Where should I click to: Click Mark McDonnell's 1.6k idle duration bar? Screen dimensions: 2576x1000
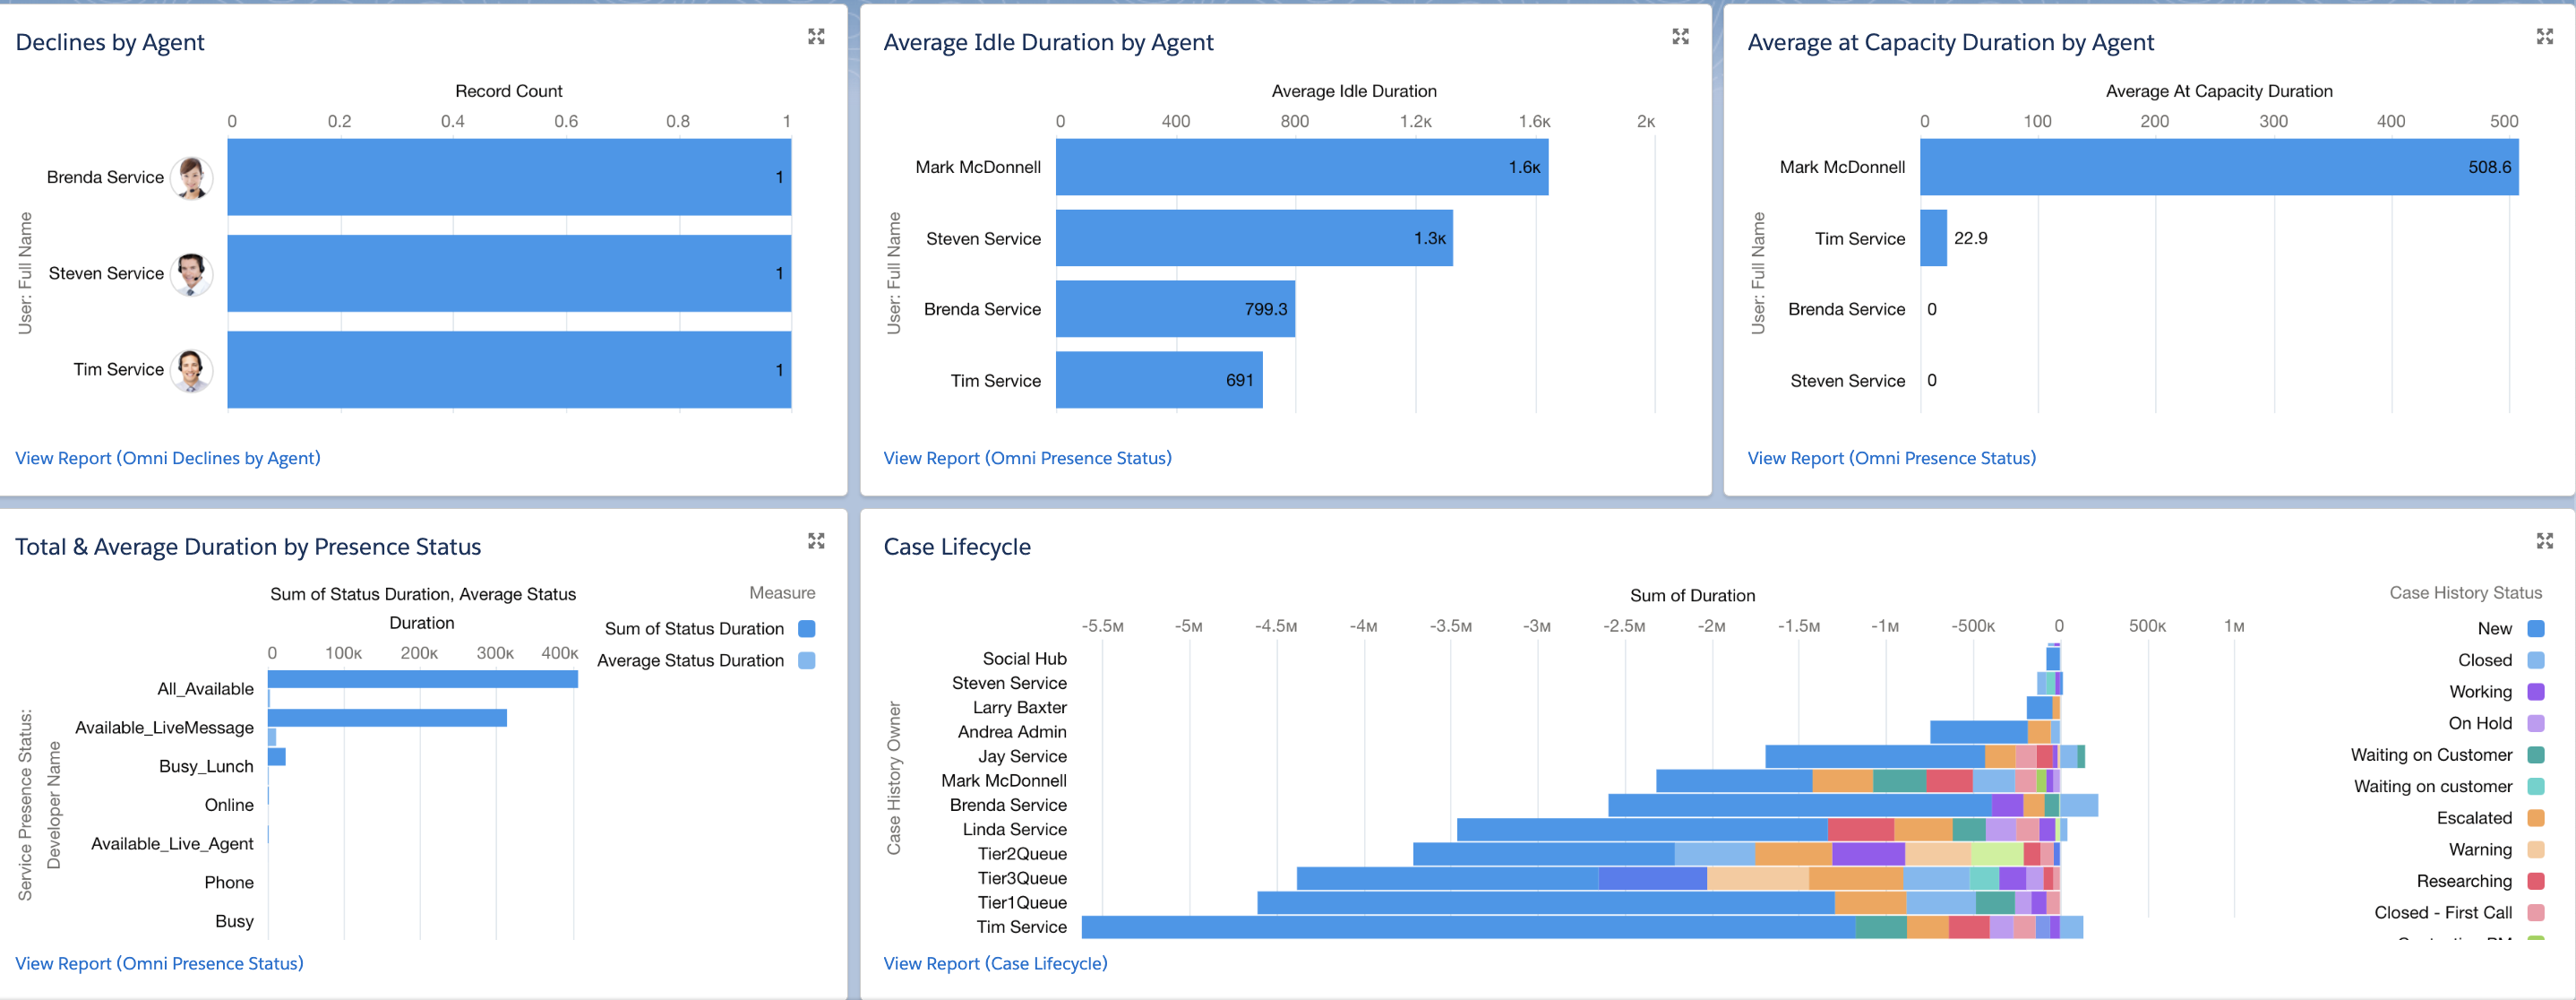click(1300, 168)
